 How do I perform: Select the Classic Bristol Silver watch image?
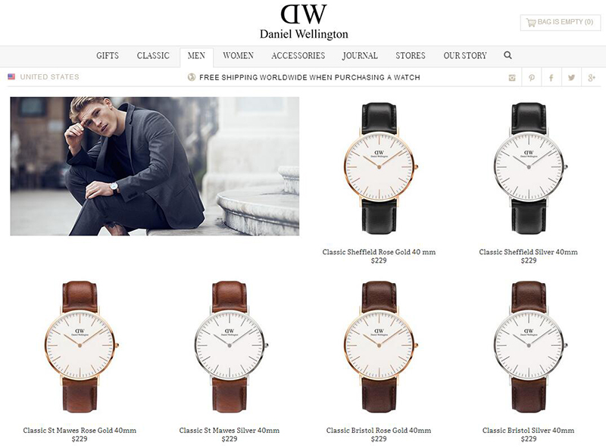[x=528, y=347]
